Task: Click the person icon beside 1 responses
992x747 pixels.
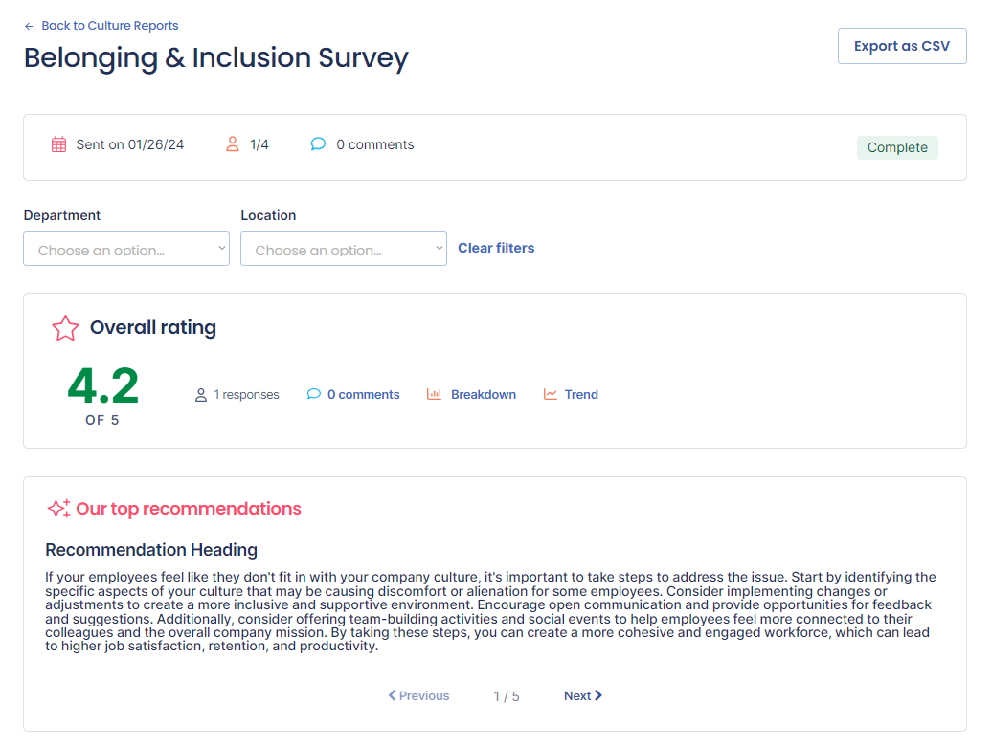Action: 201,395
